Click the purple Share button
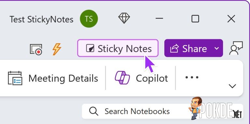This screenshot has height=124, width=250. point(188,48)
